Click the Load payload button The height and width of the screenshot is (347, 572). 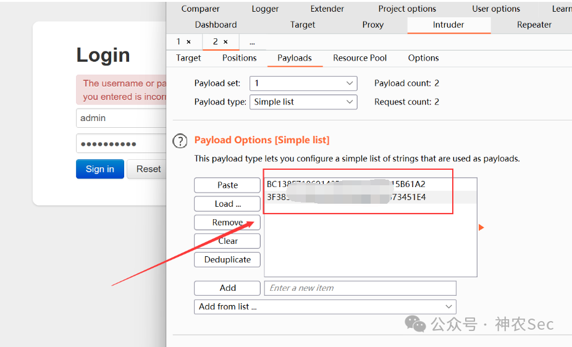pyautogui.click(x=227, y=204)
